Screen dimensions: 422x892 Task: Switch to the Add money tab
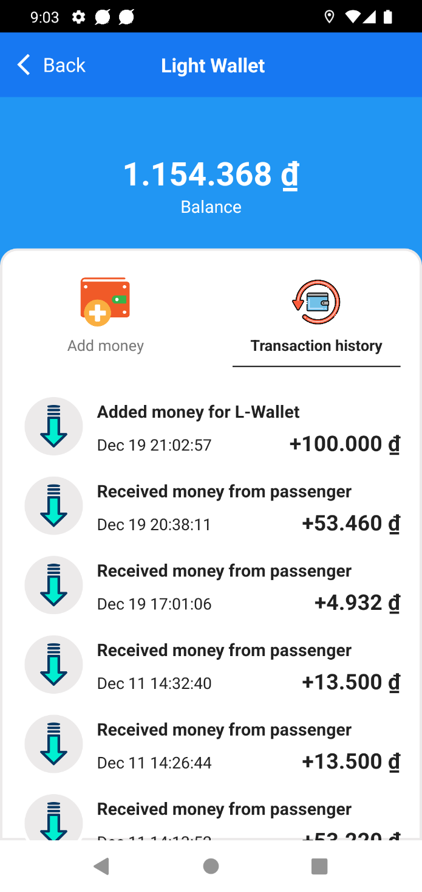[x=105, y=345]
